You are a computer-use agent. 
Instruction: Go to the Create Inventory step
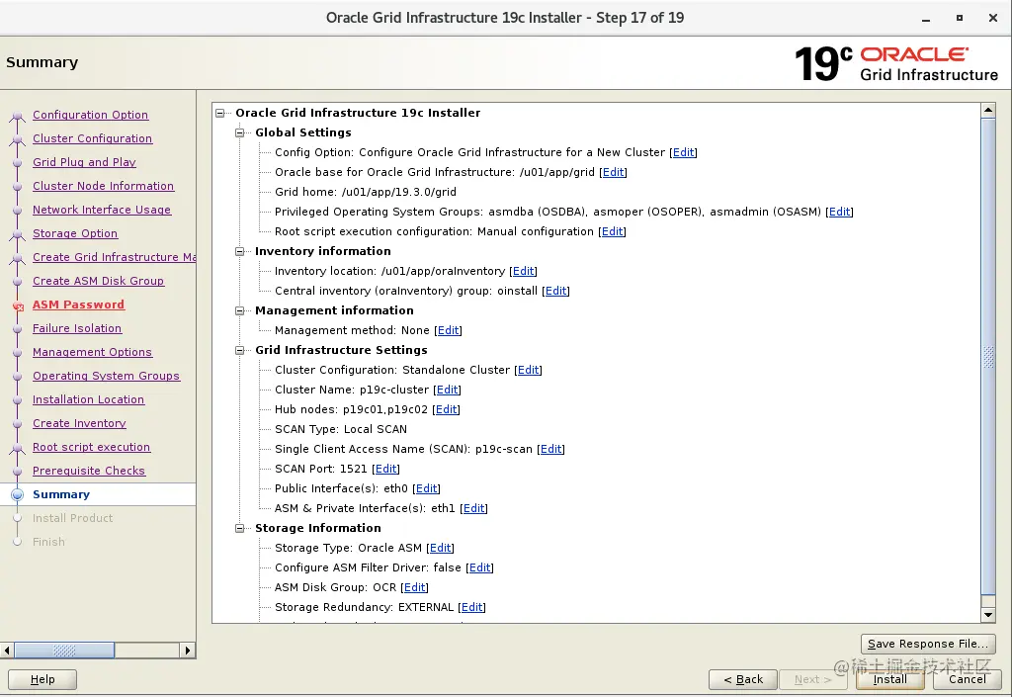pos(79,424)
